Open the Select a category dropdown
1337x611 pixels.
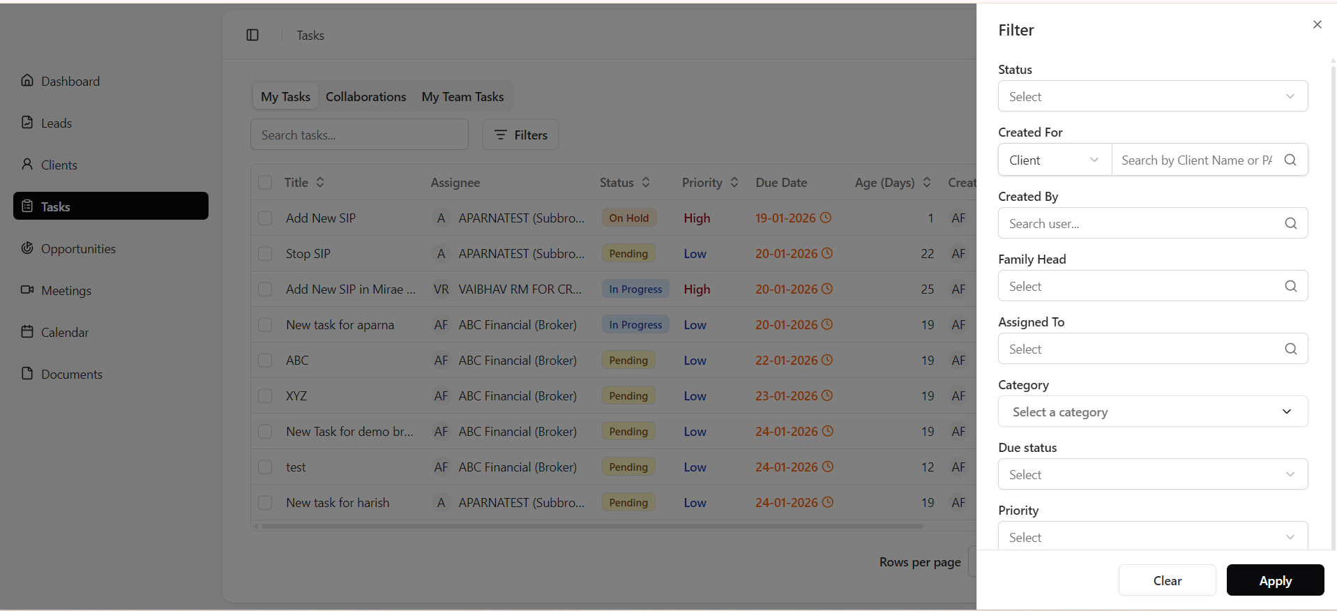tap(1153, 412)
